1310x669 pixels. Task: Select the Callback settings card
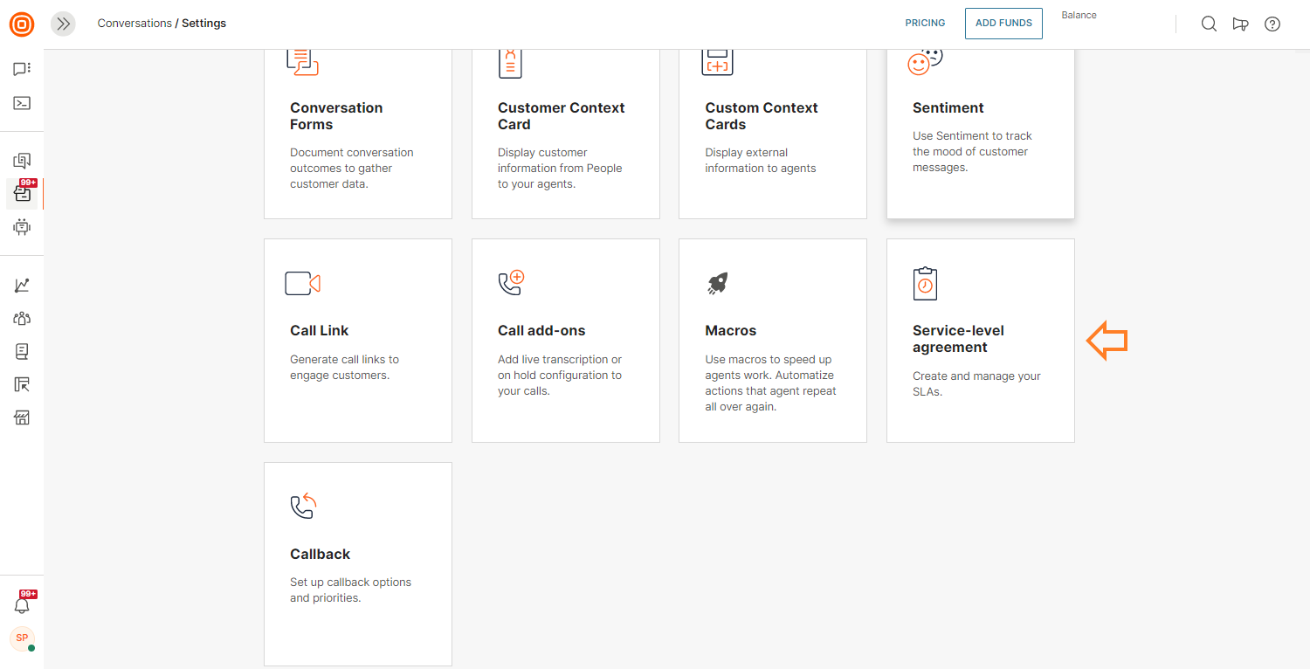click(x=357, y=563)
